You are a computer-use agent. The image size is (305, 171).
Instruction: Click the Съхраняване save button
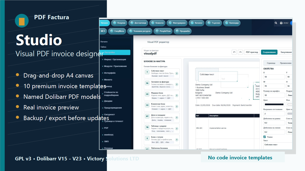click(x=269, y=52)
